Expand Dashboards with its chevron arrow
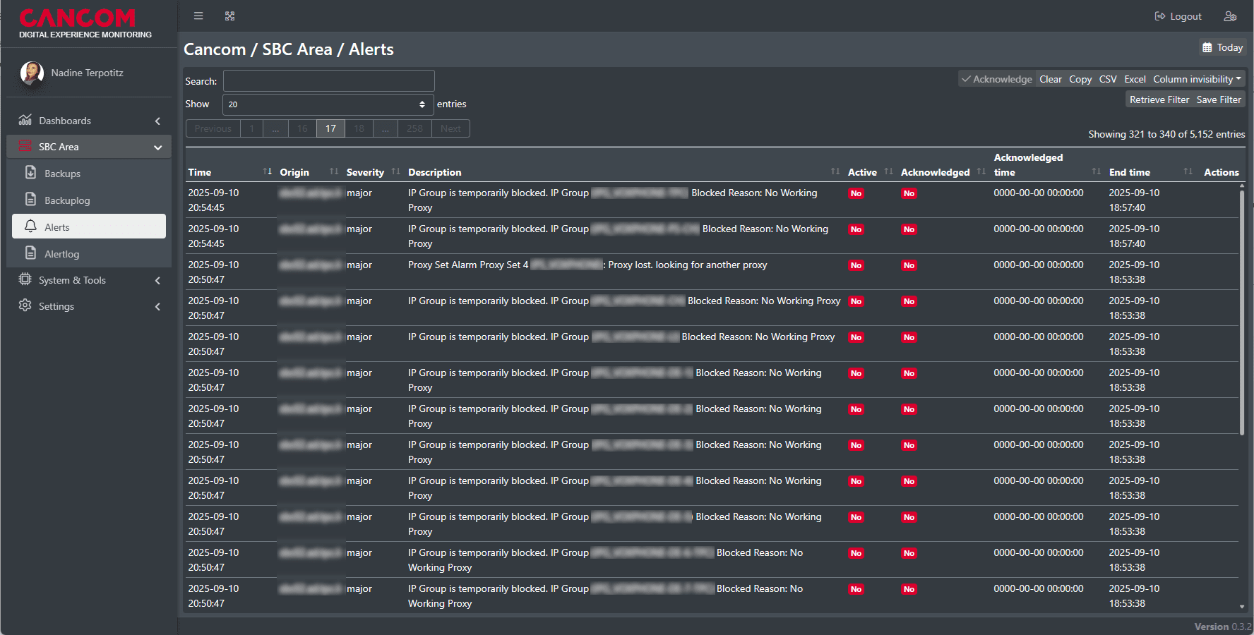The image size is (1254, 635). [x=158, y=121]
